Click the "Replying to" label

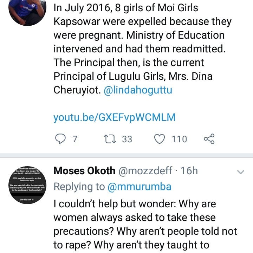(79, 187)
